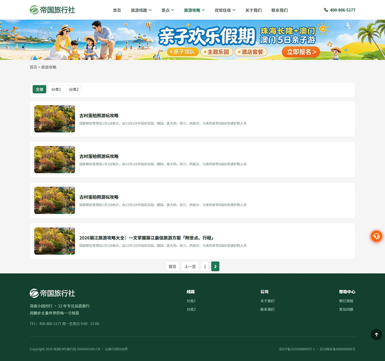Select the 分类2 category filter tab
The width and height of the screenshot is (385, 361).
74,89
